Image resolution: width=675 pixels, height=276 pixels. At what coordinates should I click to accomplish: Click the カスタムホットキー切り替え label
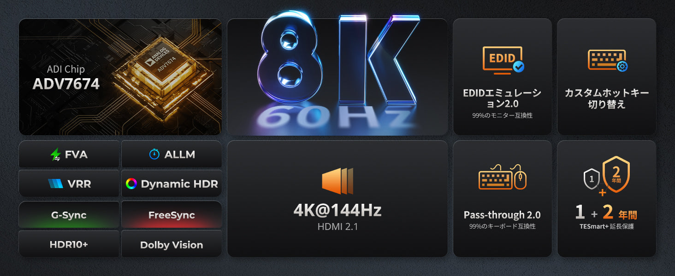tap(607, 98)
